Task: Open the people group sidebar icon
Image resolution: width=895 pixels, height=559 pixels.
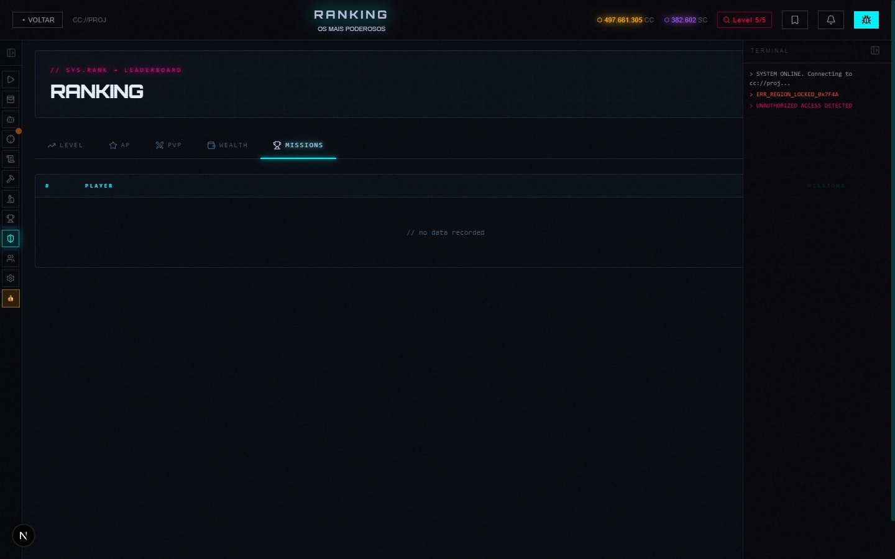Action: pos(11,258)
